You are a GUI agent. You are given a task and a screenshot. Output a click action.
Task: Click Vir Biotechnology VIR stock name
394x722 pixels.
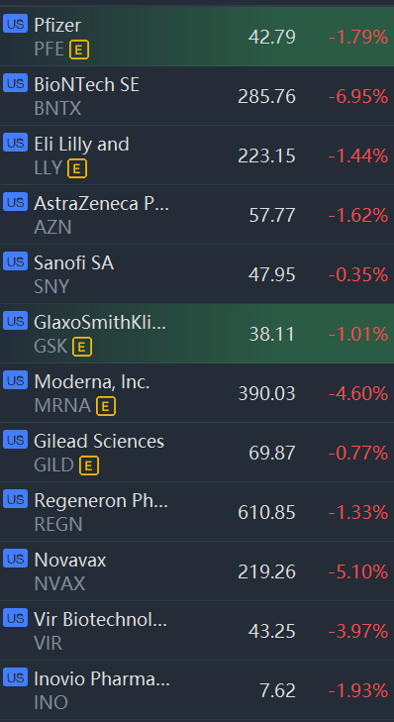click(100, 620)
